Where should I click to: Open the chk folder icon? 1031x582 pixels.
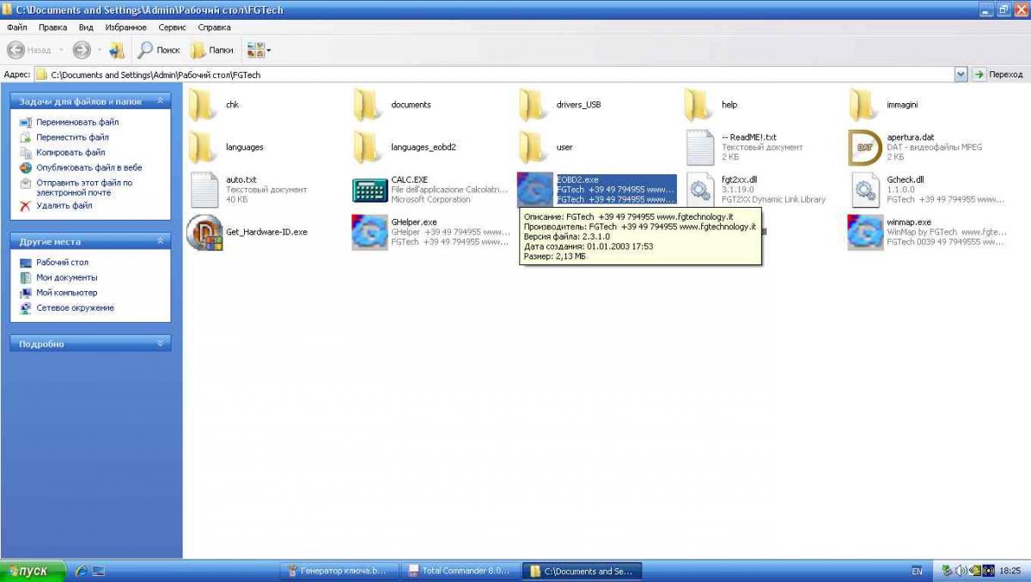pyautogui.click(x=203, y=105)
